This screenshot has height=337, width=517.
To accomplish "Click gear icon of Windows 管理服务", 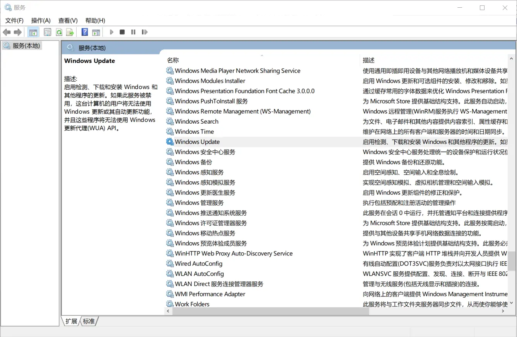I will [170, 203].
